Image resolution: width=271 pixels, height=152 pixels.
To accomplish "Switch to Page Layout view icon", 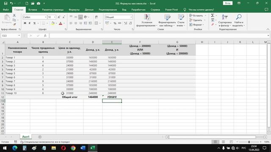I will coord(223,142).
